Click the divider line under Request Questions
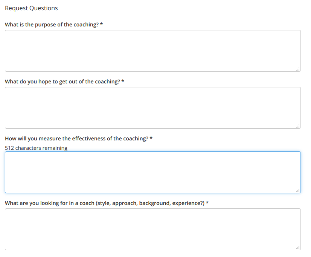Image resolution: width=311 pixels, height=257 pixels. (x=155, y=15)
